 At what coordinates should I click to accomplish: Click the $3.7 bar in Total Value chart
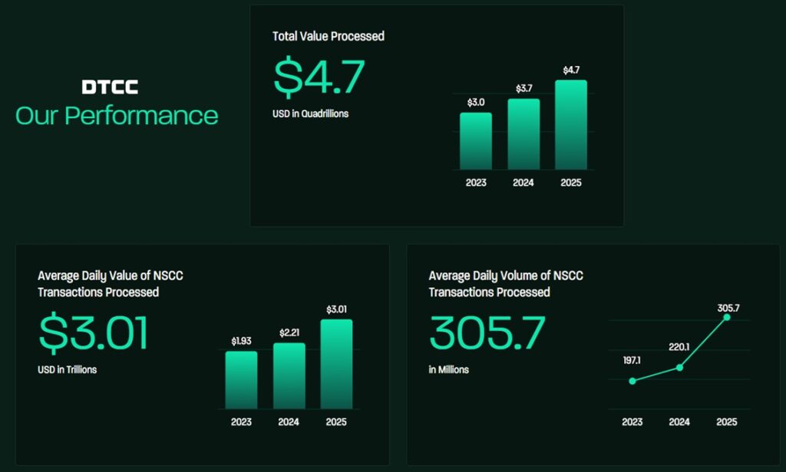coord(523,134)
